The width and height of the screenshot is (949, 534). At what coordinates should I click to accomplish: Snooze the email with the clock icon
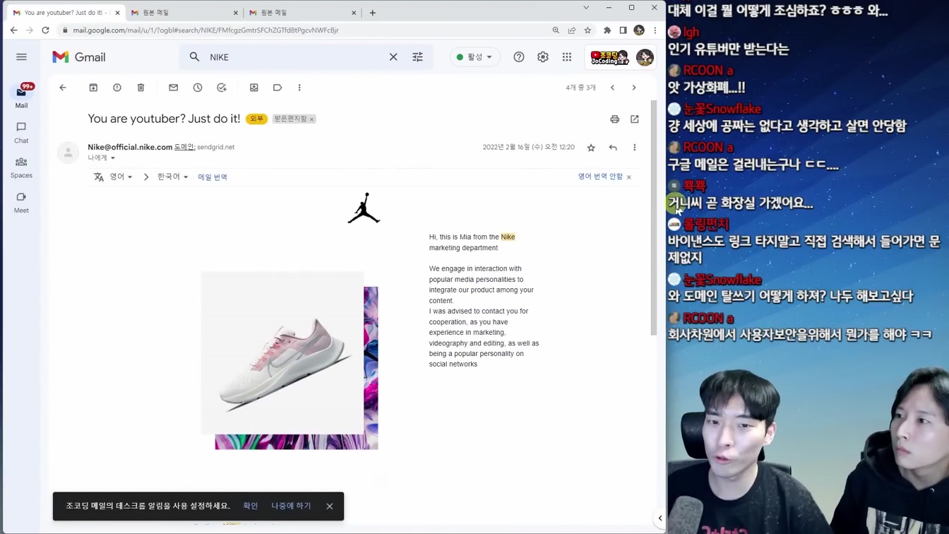(x=198, y=88)
